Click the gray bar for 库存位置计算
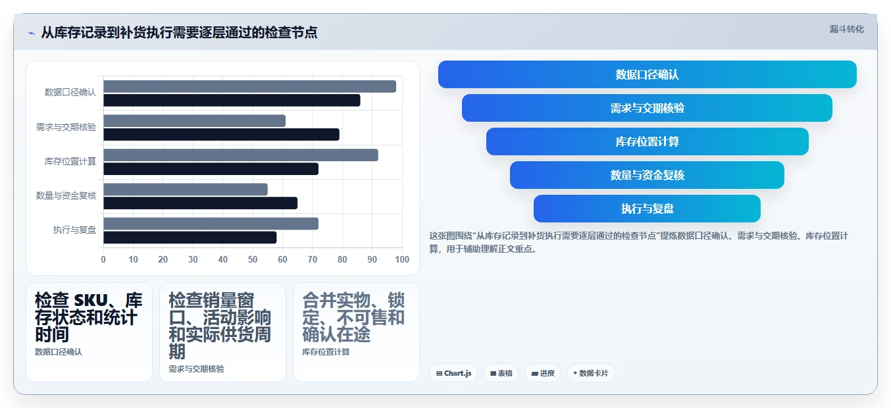891x408 pixels. tap(241, 155)
